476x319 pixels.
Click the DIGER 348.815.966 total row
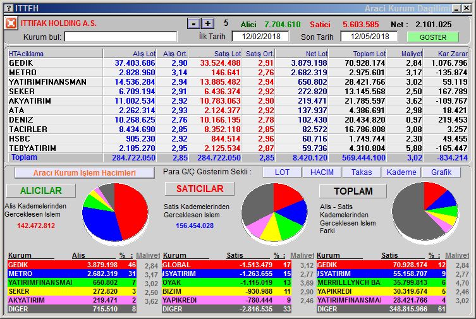point(381,309)
